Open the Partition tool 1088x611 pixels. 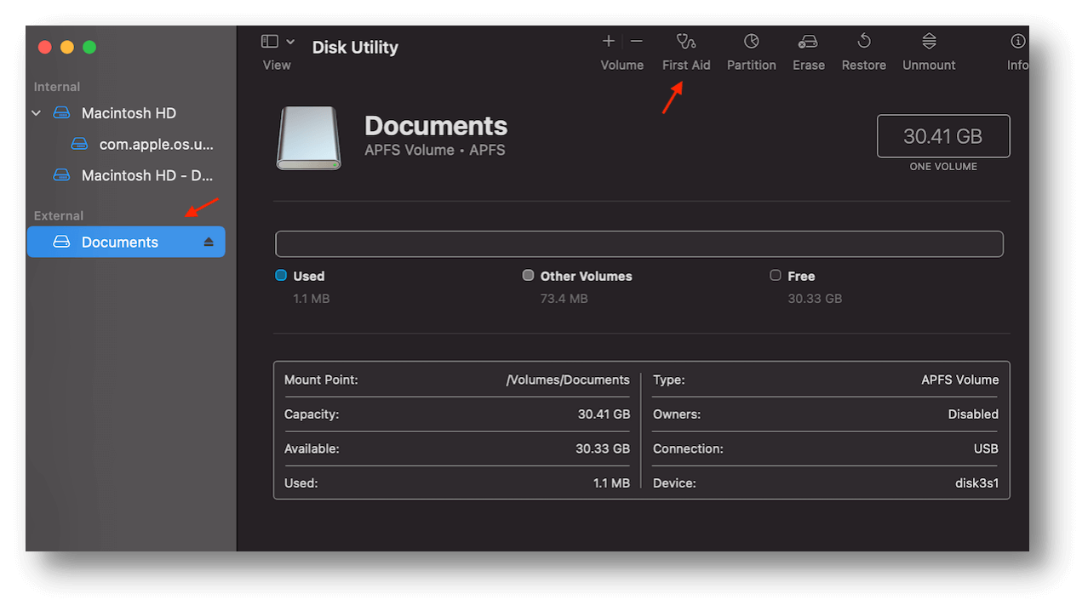(751, 42)
